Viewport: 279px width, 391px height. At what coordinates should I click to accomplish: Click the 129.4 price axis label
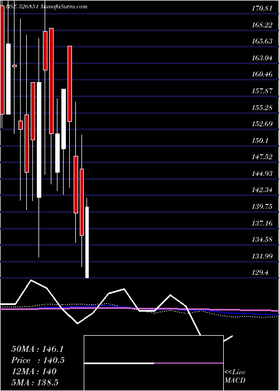[261, 273]
